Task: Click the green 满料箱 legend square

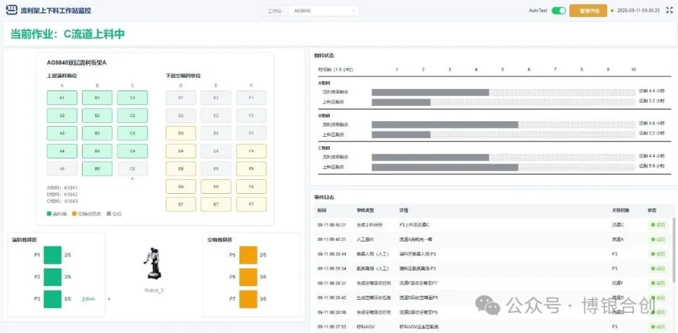Action: [x=49, y=214]
